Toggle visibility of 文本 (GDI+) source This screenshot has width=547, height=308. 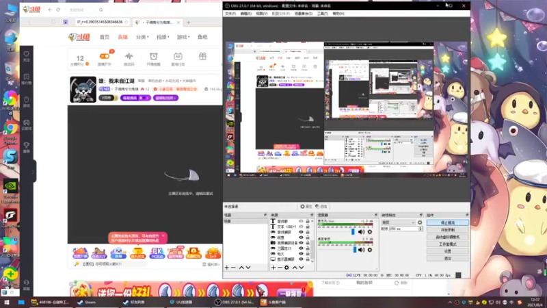point(301,227)
